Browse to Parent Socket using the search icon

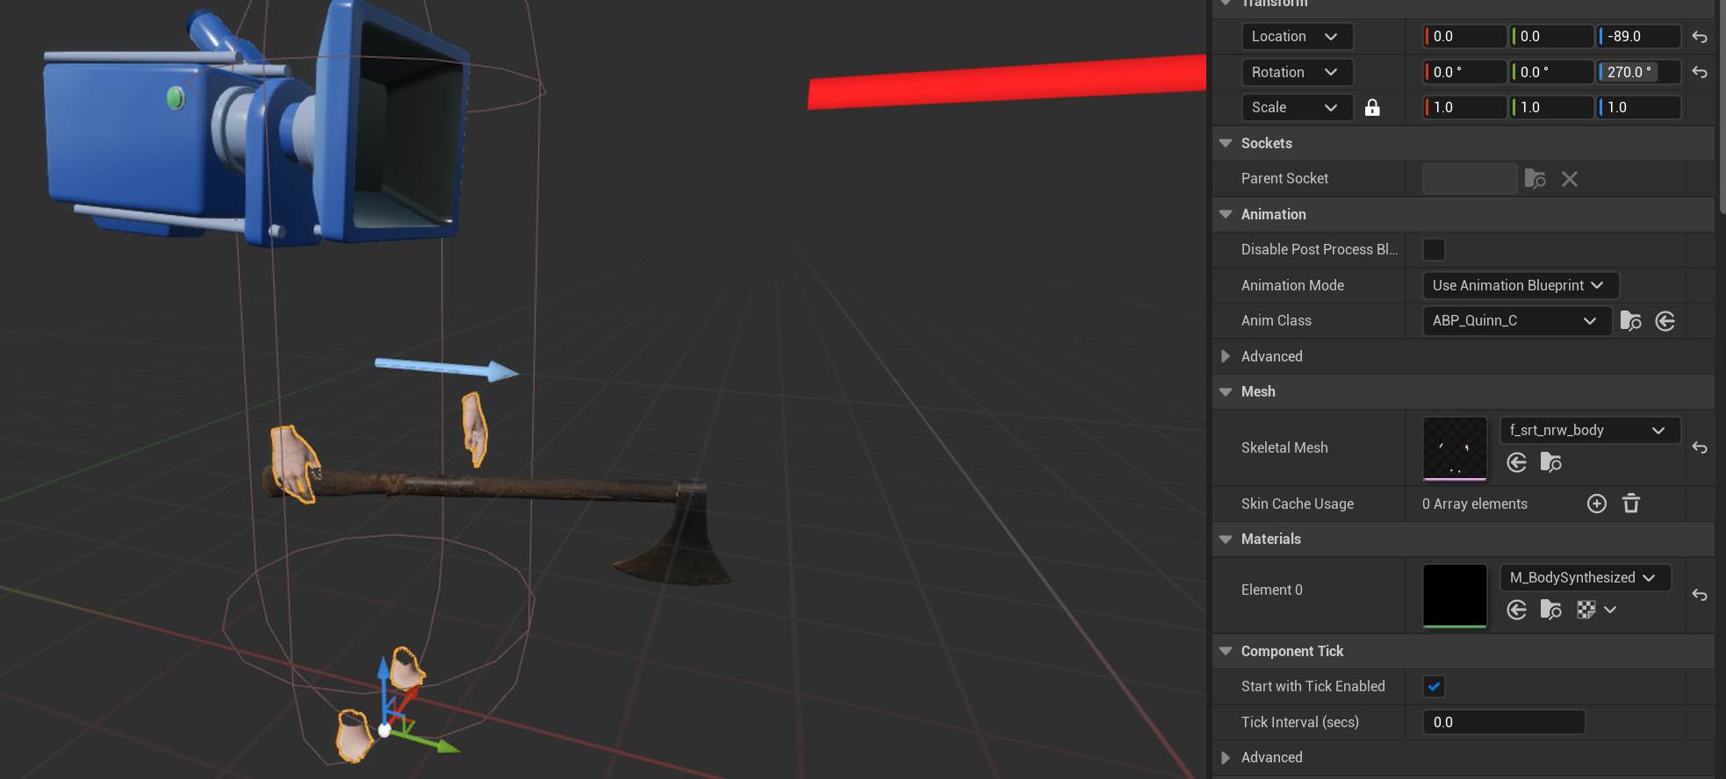pos(1535,179)
